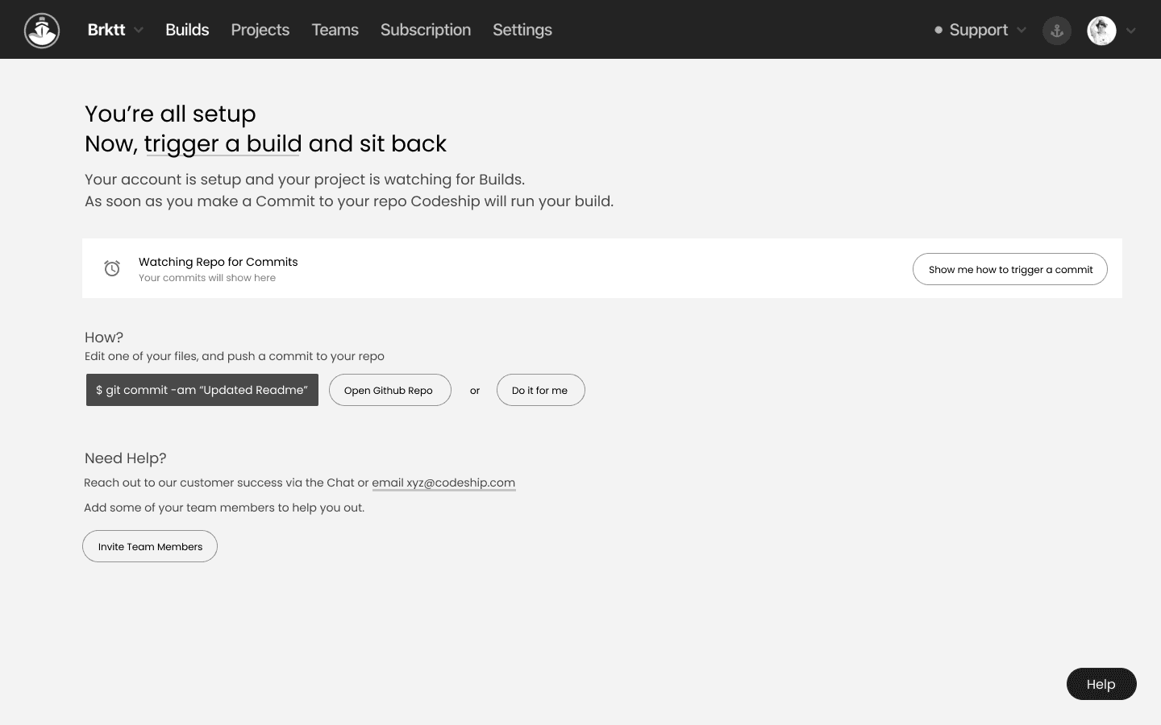
Task: Choose the Do it for me button
Action: 540,390
